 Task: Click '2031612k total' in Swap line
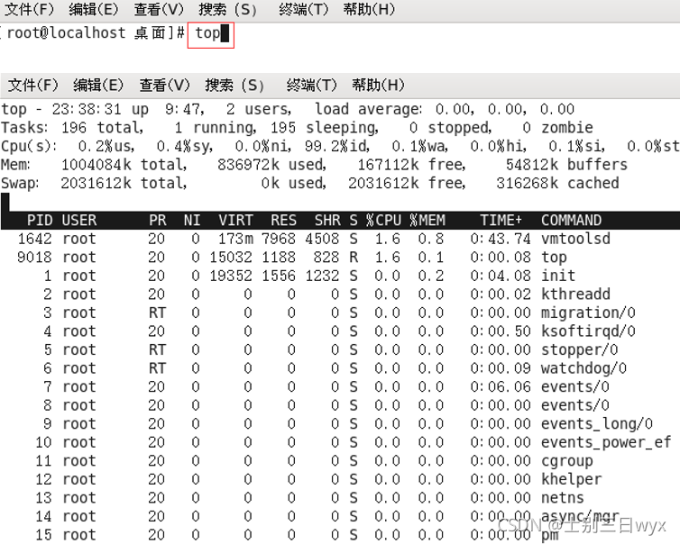click(124, 184)
